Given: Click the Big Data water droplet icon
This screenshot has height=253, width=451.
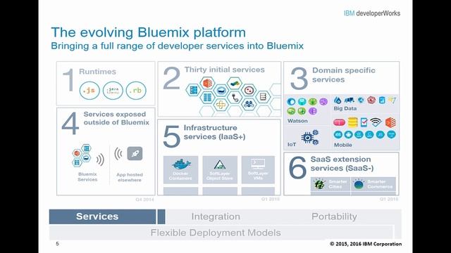Looking at the screenshot, I should click(338, 100).
